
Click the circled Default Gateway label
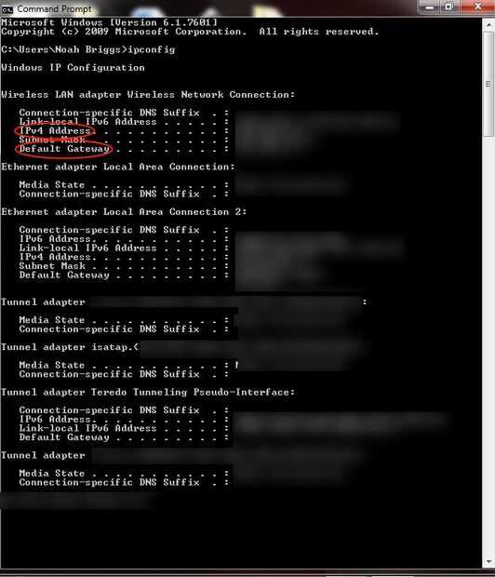coord(64,149)
